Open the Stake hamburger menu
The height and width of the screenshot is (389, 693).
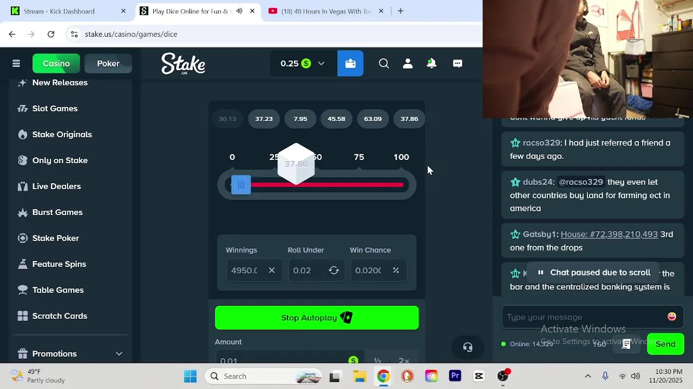click(16, 64)
